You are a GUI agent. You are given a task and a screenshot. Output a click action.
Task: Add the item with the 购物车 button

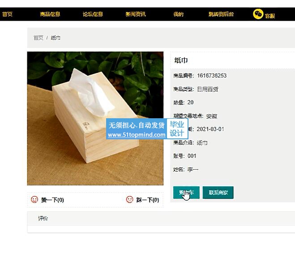point(186,193)
